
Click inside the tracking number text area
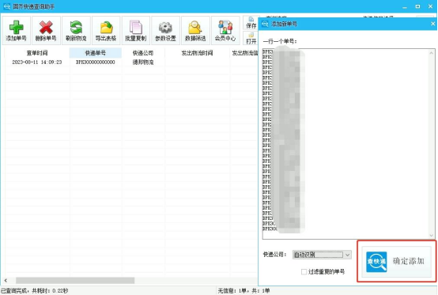[345, 144]
